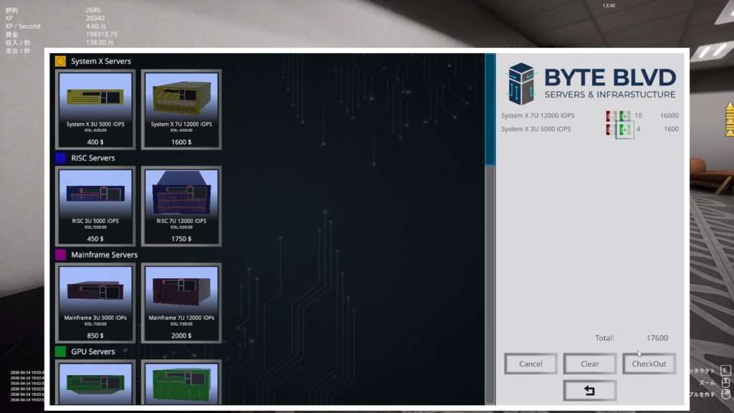Click the back arrow return icon
Image resolution: width=734 pixels, height=413 pixels.
click(590, 391)
